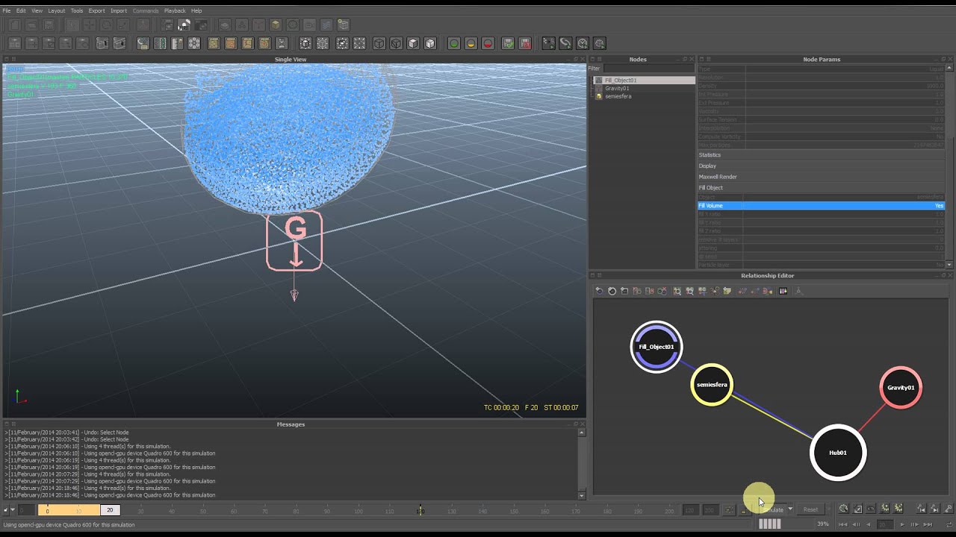Select Gravity01 in the Nodes list

[617, 88]
